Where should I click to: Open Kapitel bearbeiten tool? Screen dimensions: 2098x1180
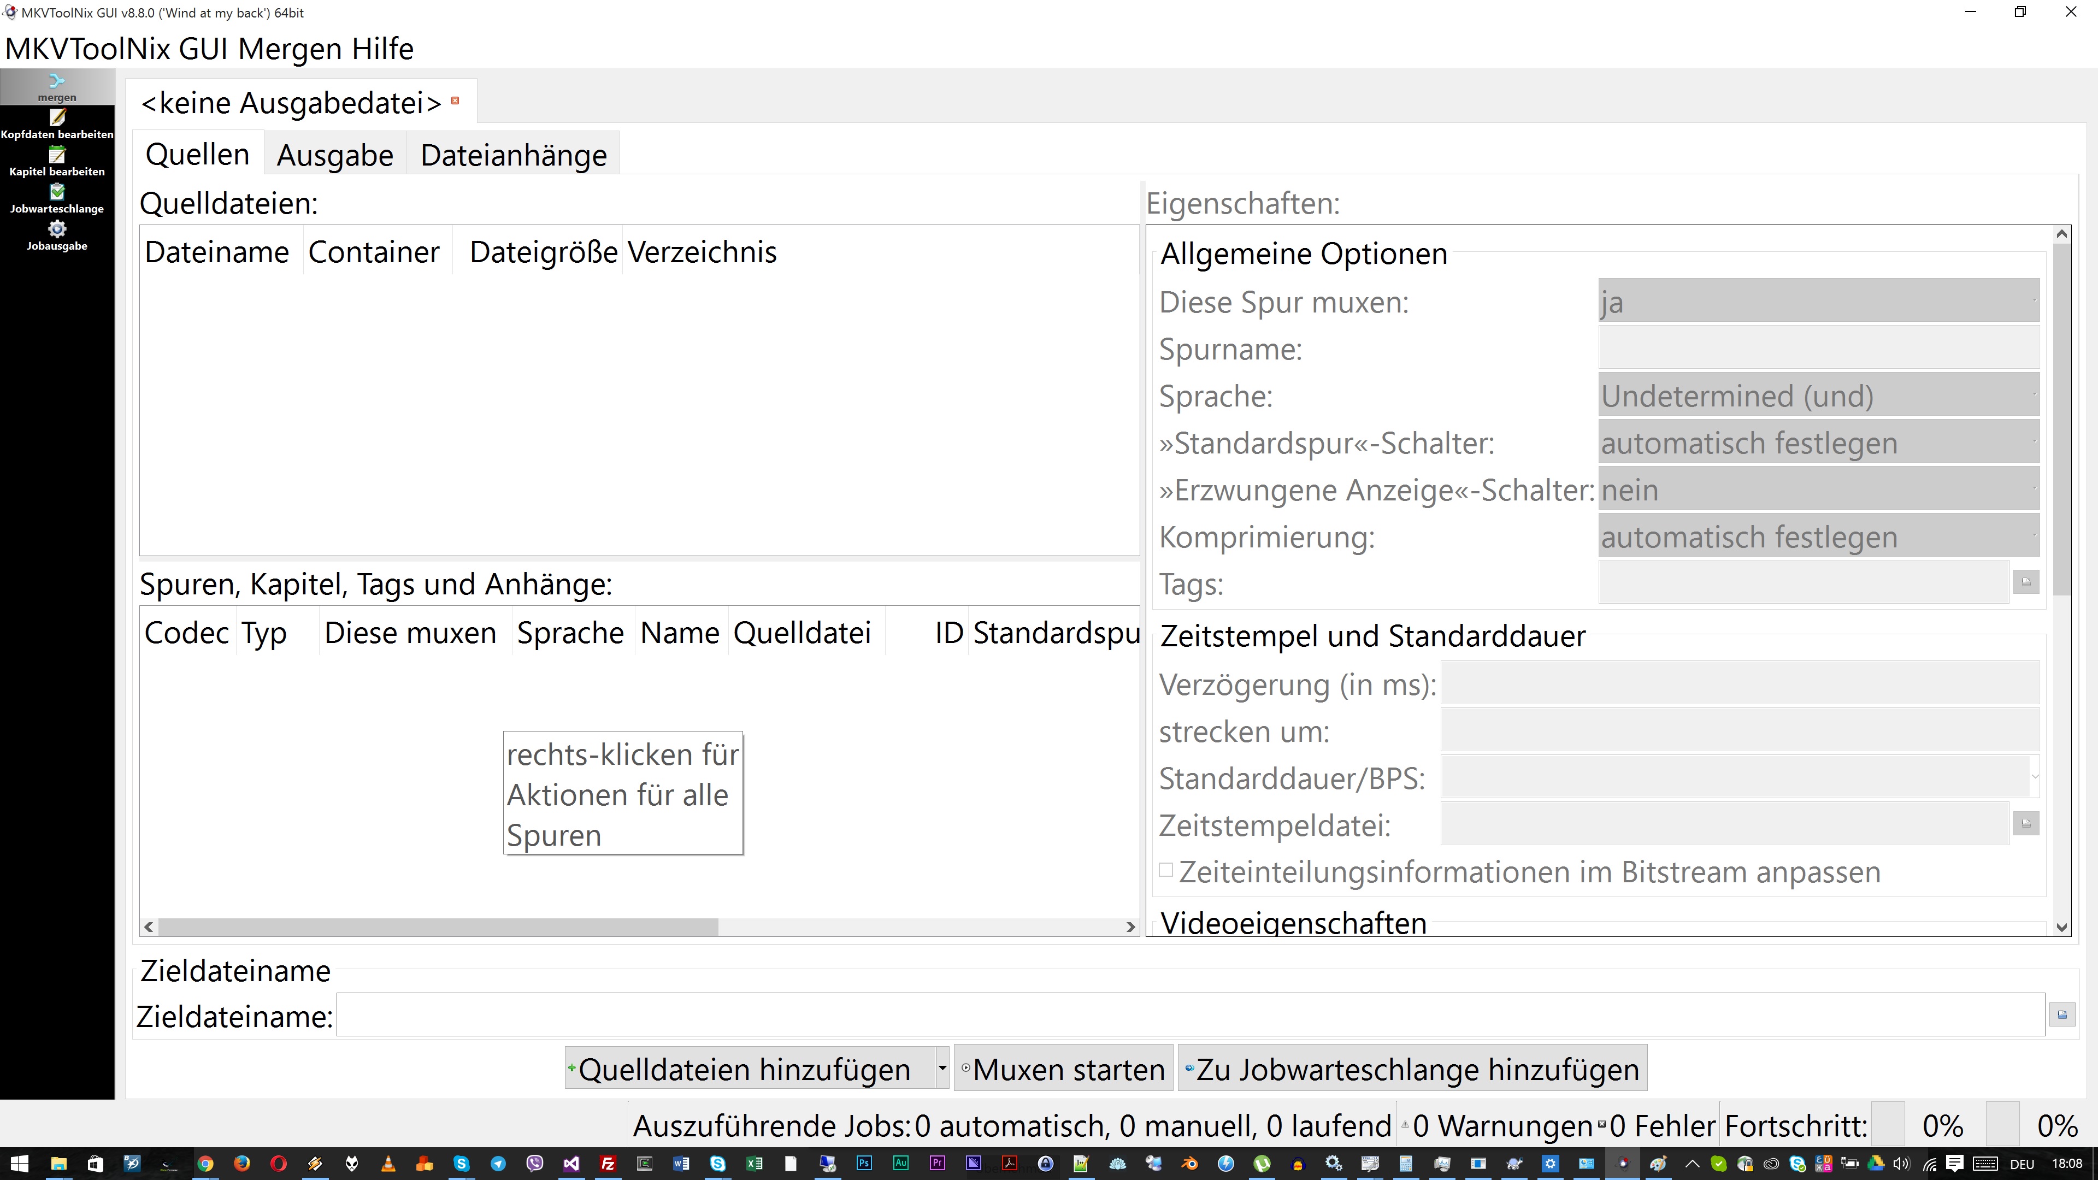click(57, 162)
